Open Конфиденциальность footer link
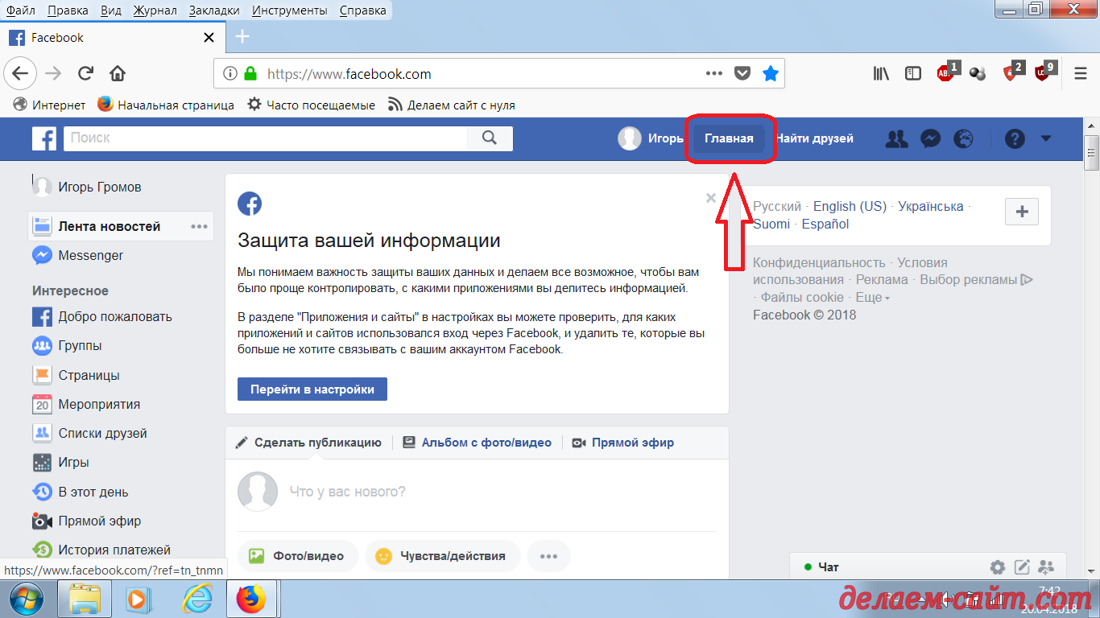The width and height of the screenshot is (1100, 618). coord(819,263)
